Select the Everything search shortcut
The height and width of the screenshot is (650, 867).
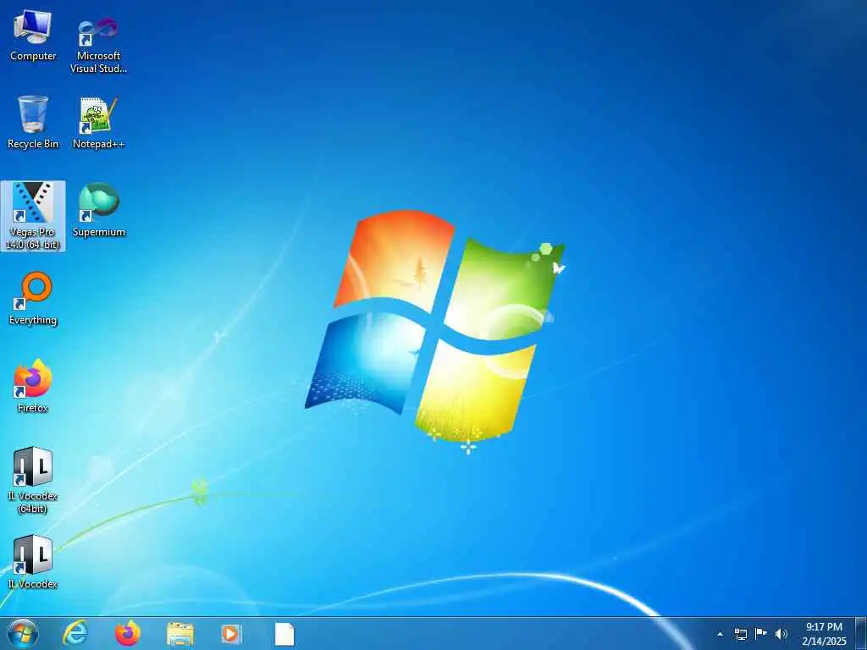pos(33,299)
